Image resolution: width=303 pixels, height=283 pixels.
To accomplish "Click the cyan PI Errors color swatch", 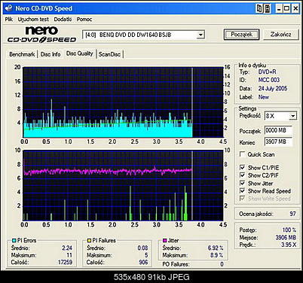I will click(14, 240).
